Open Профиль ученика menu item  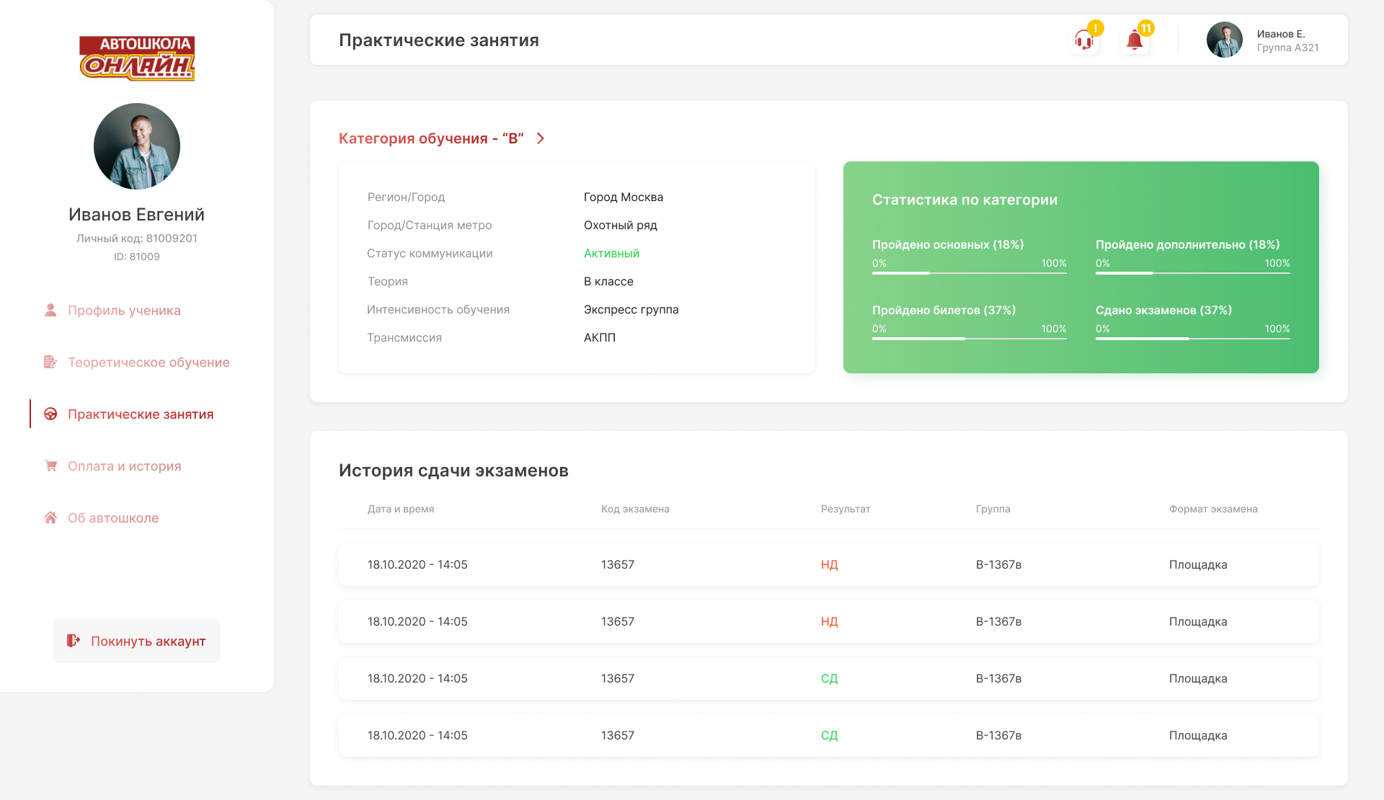(x=124, y=311)
